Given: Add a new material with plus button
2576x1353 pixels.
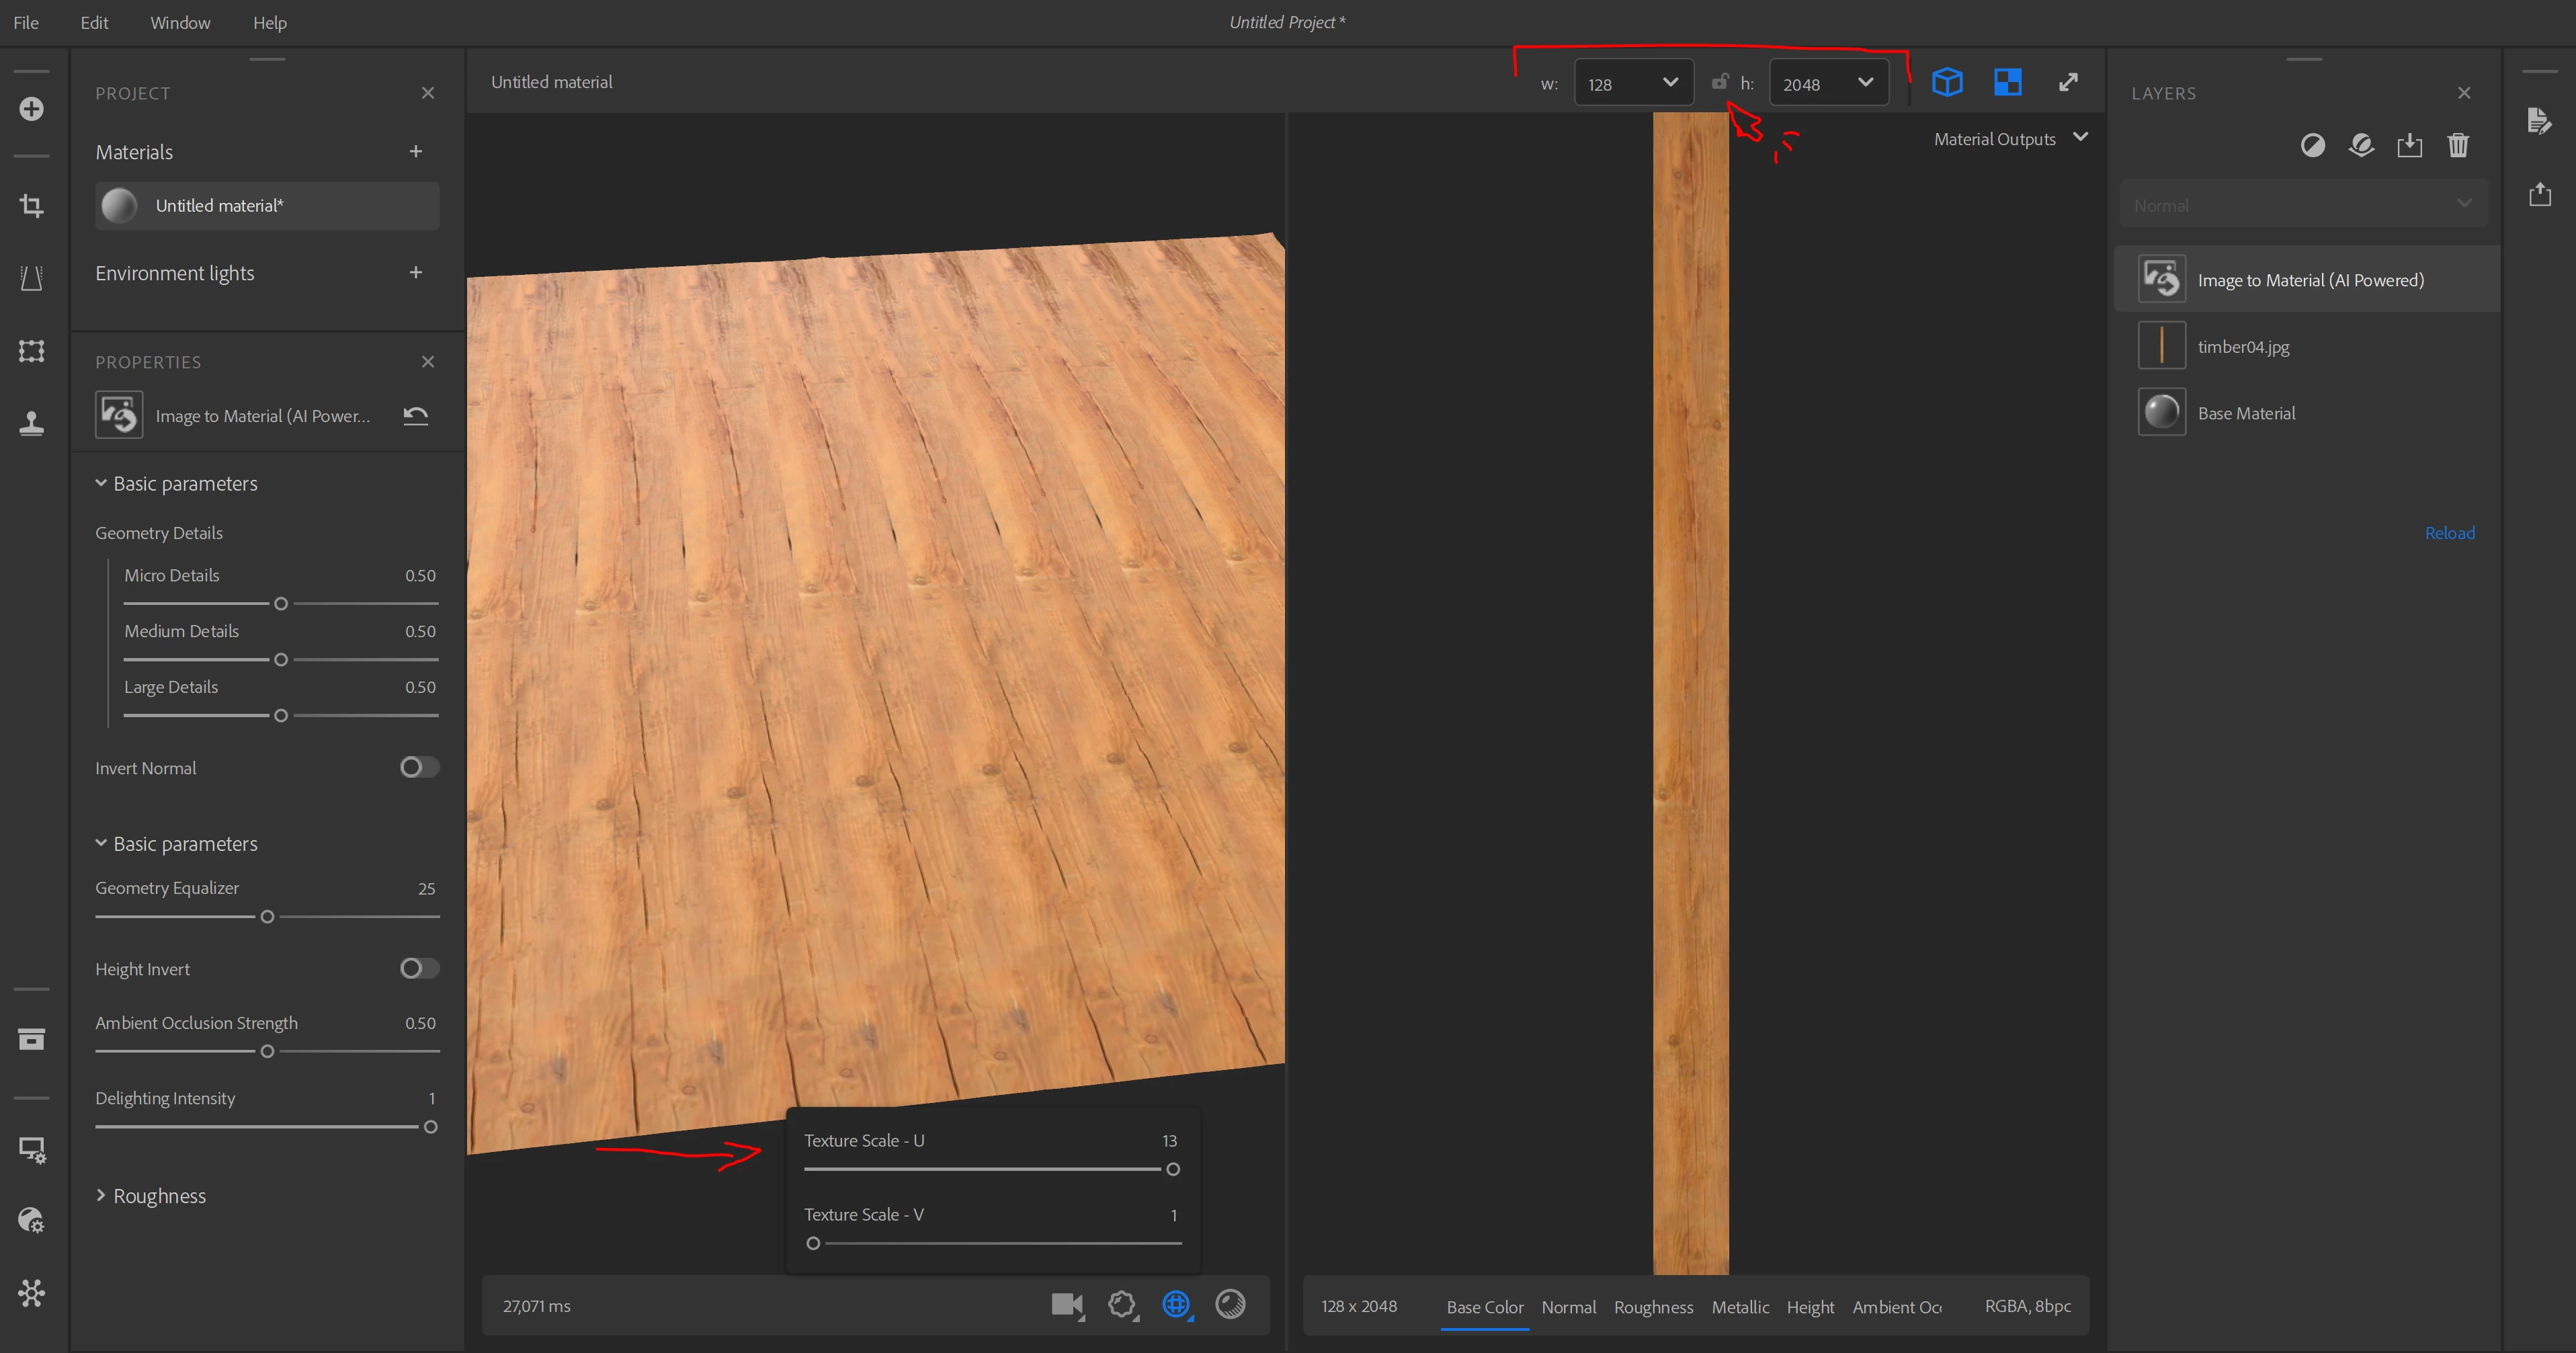Looking at the screenshot, I should (416, 152).
